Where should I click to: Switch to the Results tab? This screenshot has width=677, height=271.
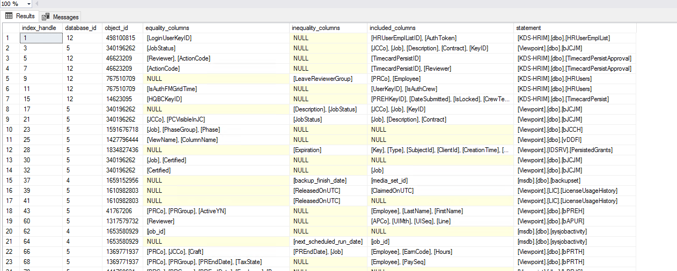pos(20,17)
